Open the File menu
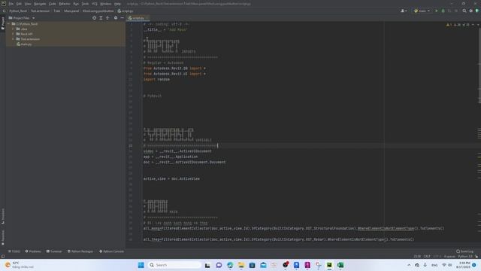 [x=11, y=4]
